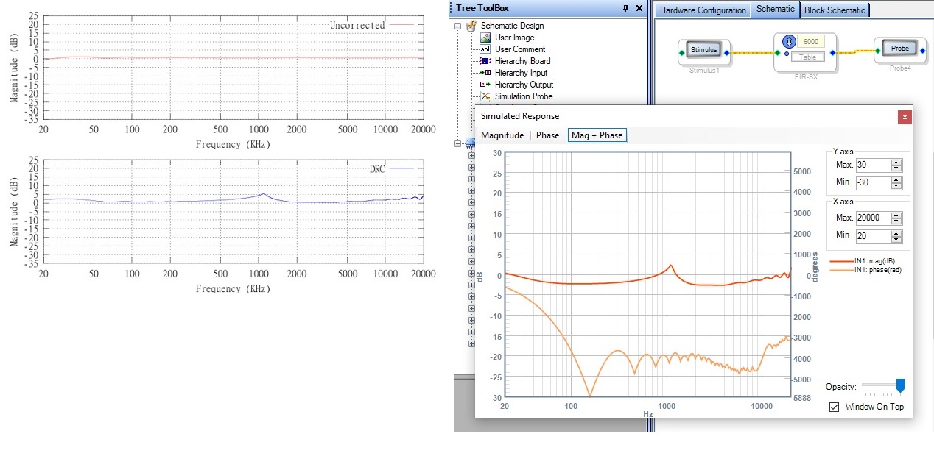
Task: Select the Mag + Phase view
Action: click(x=597, y=135)
